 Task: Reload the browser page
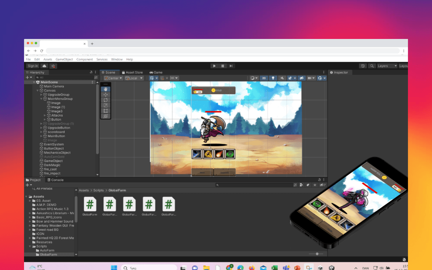pyautogui.click(x=42, y=51)
